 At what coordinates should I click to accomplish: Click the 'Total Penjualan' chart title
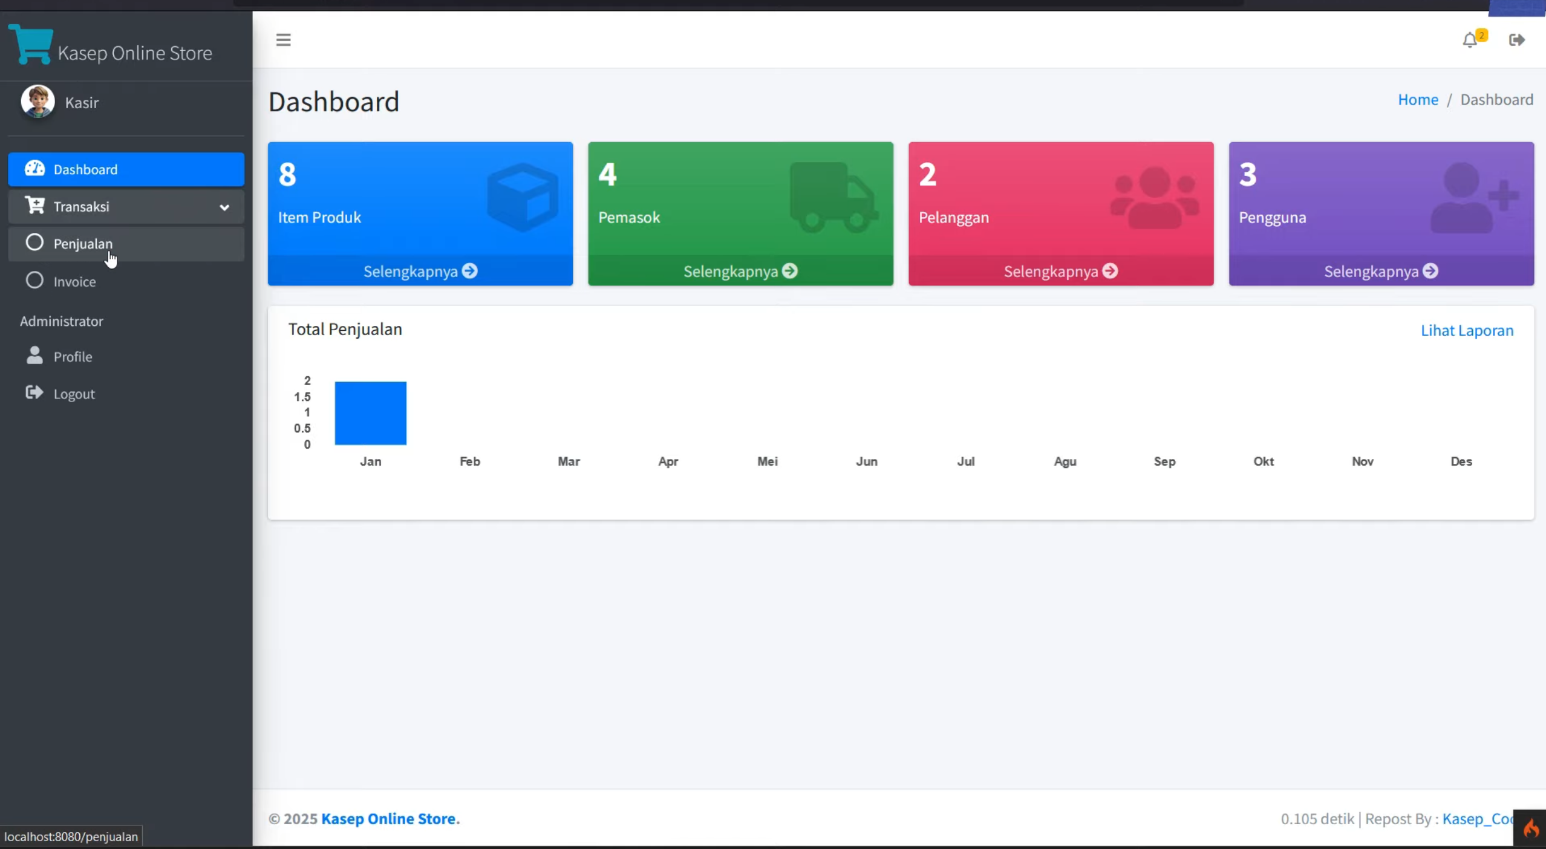(x=345, y=329)
